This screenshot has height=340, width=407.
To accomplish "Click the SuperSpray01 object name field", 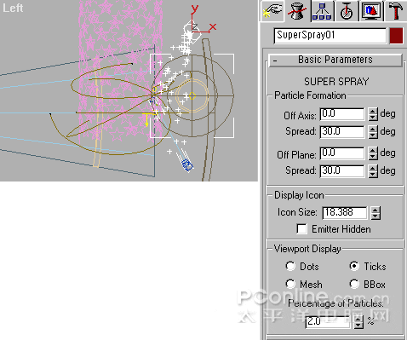I will [330, 36].
